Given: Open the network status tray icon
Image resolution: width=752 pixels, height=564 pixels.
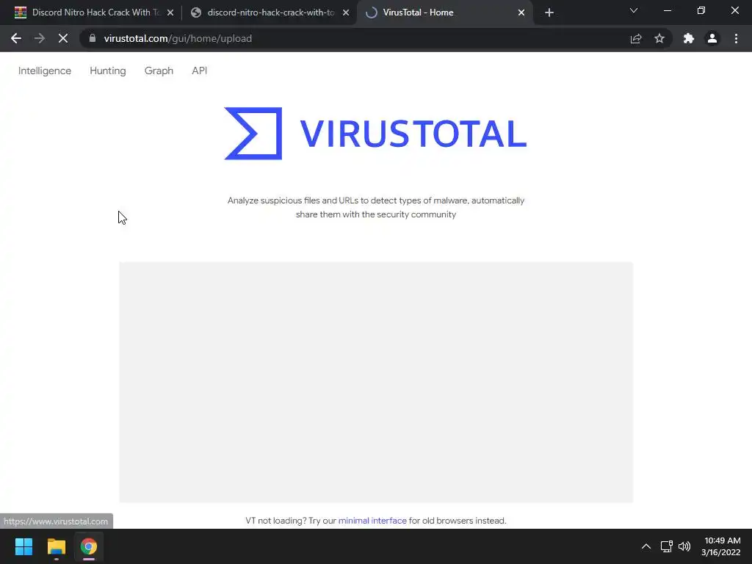Looking at the screenshot, I should 666,546.
